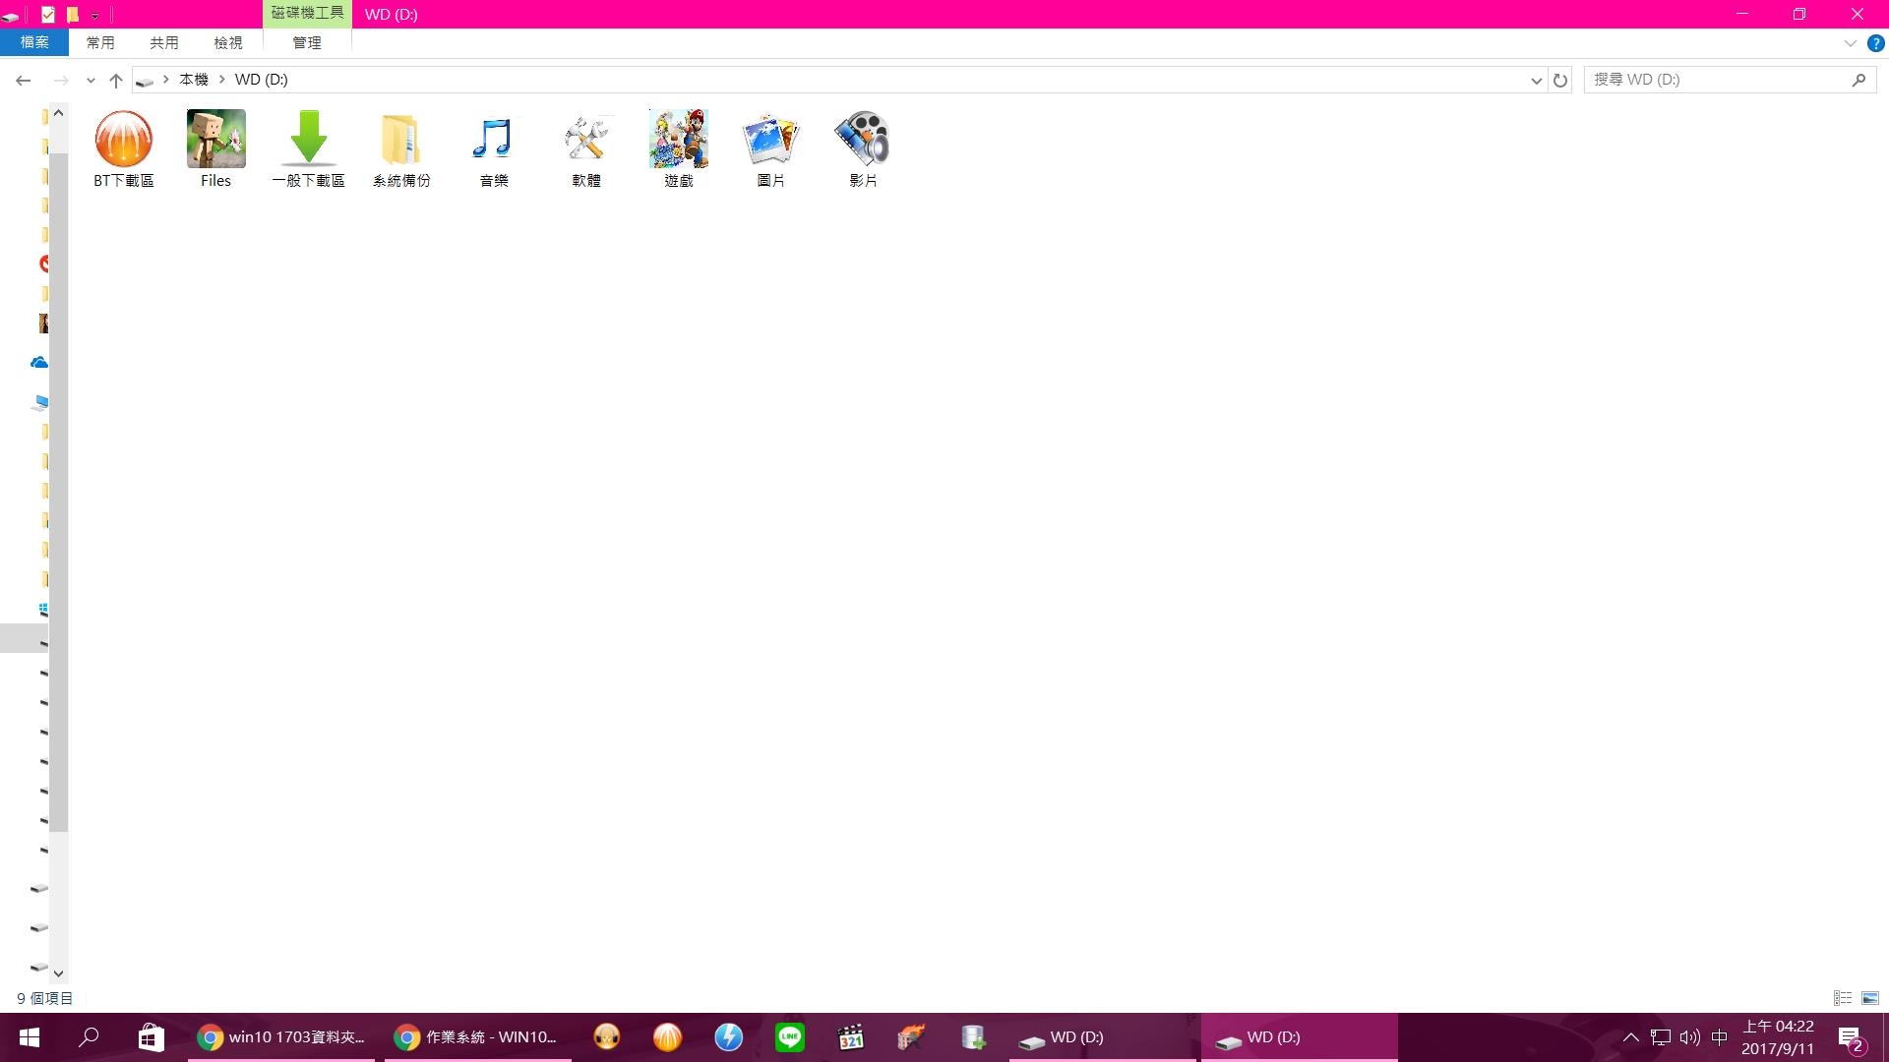The width and height of the screenshot is (1889, 1062).
Task: Click the Properties icon in quick access toolbar
Action: [47, 14]
